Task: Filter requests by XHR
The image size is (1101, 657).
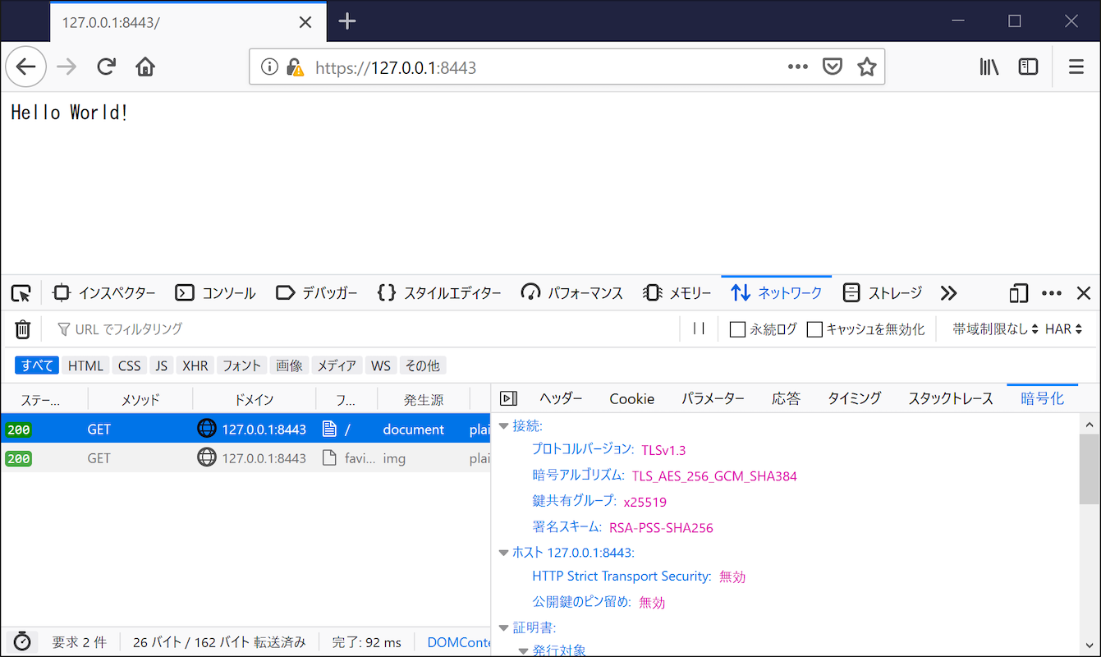Action: pos(195,365)
